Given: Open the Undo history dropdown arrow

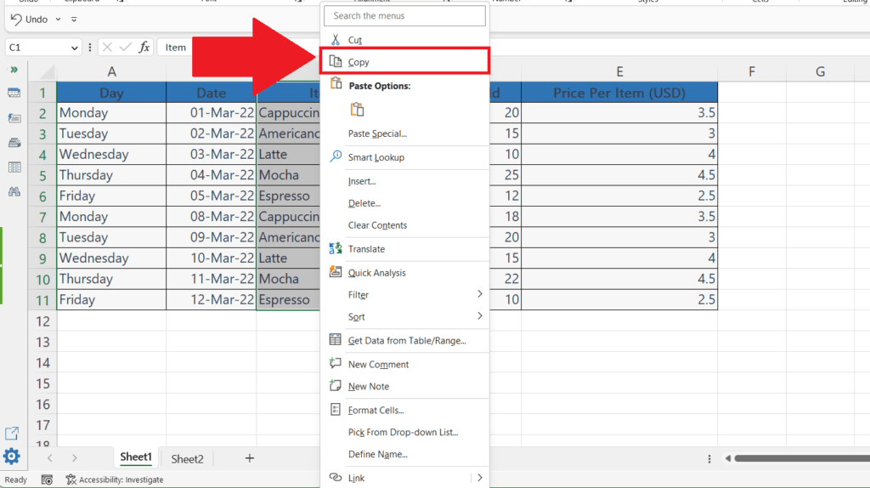Looking at the screenshot, I should coord(58,20).
